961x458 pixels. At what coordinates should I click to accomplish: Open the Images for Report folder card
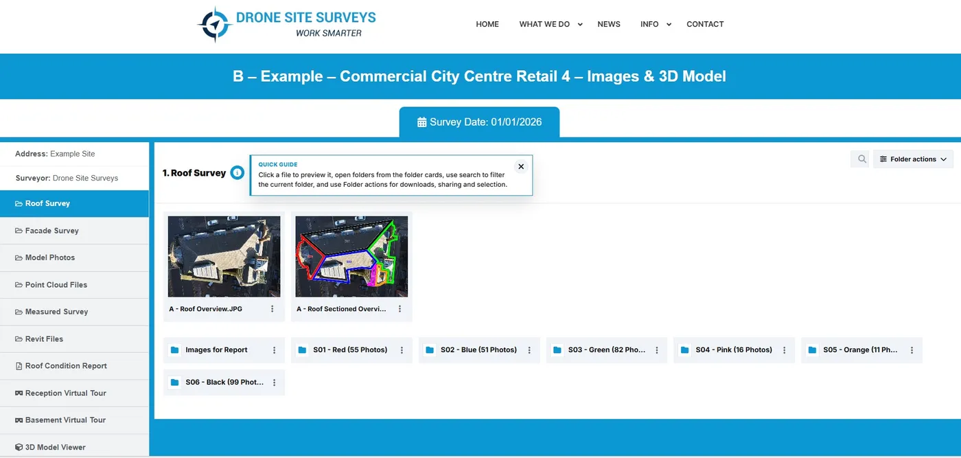[224, 350]
